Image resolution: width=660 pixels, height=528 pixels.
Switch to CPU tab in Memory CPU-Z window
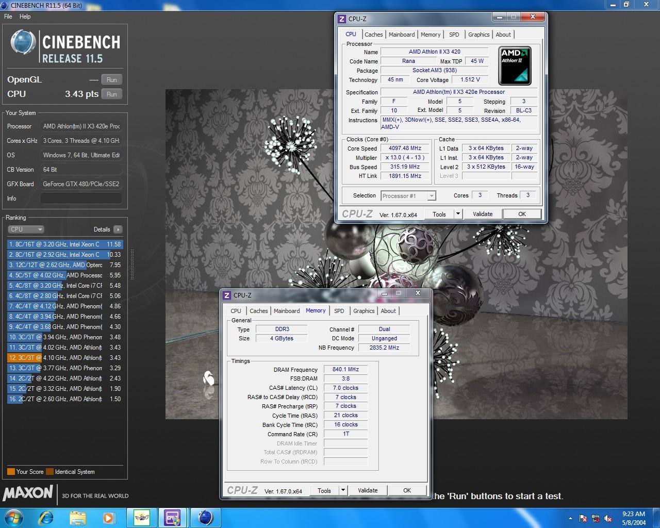tap(236, 311)
